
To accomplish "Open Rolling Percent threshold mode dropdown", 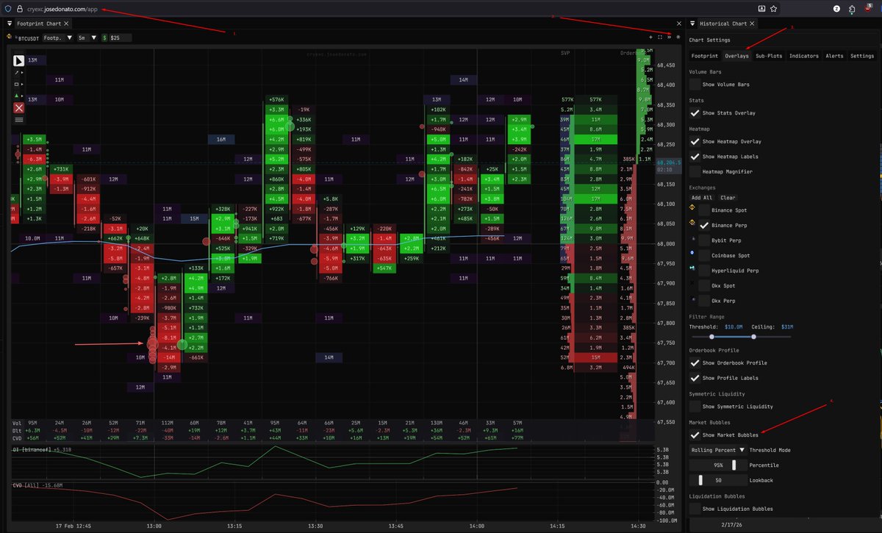I will click(x=718, y=449).
